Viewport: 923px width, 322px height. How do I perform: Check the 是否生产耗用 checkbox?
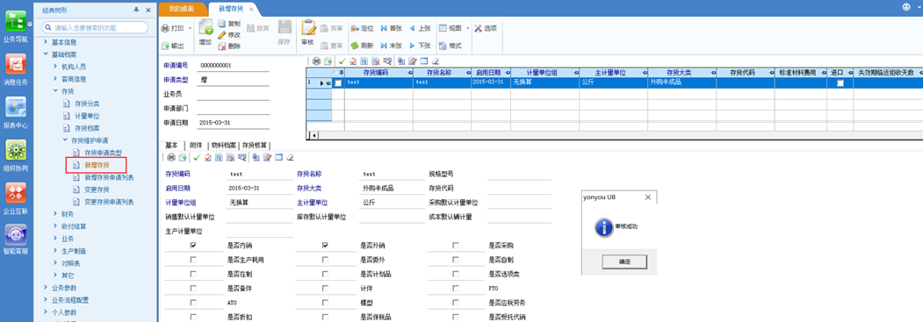click(194, 260)
